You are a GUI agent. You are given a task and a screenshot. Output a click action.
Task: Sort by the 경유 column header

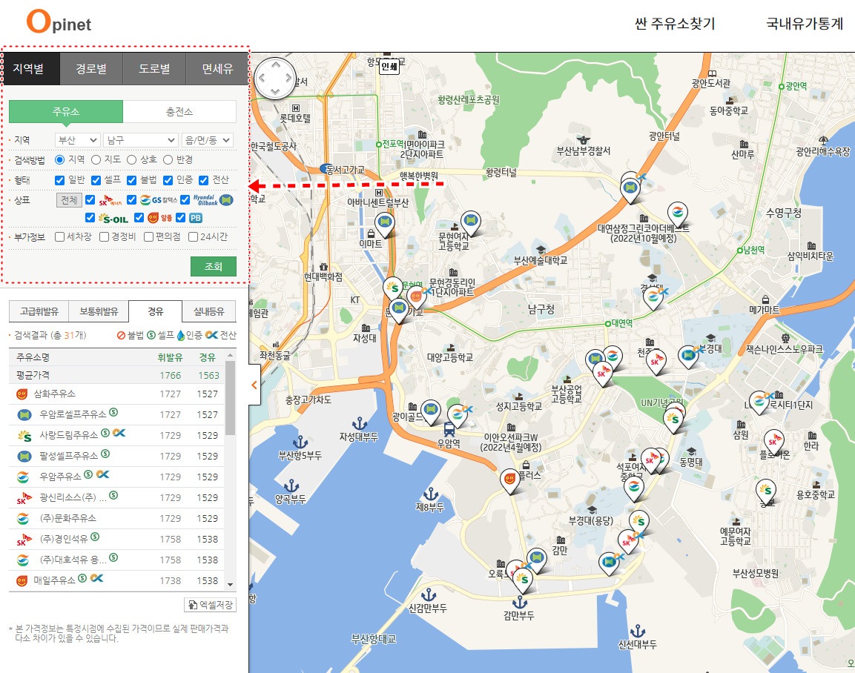click(207, 357)
